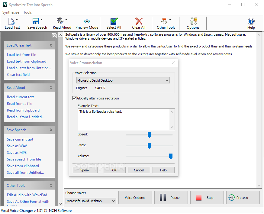Open Other Tools toolbar icon
The image size is (264, 214).
(x=164, y=21)
